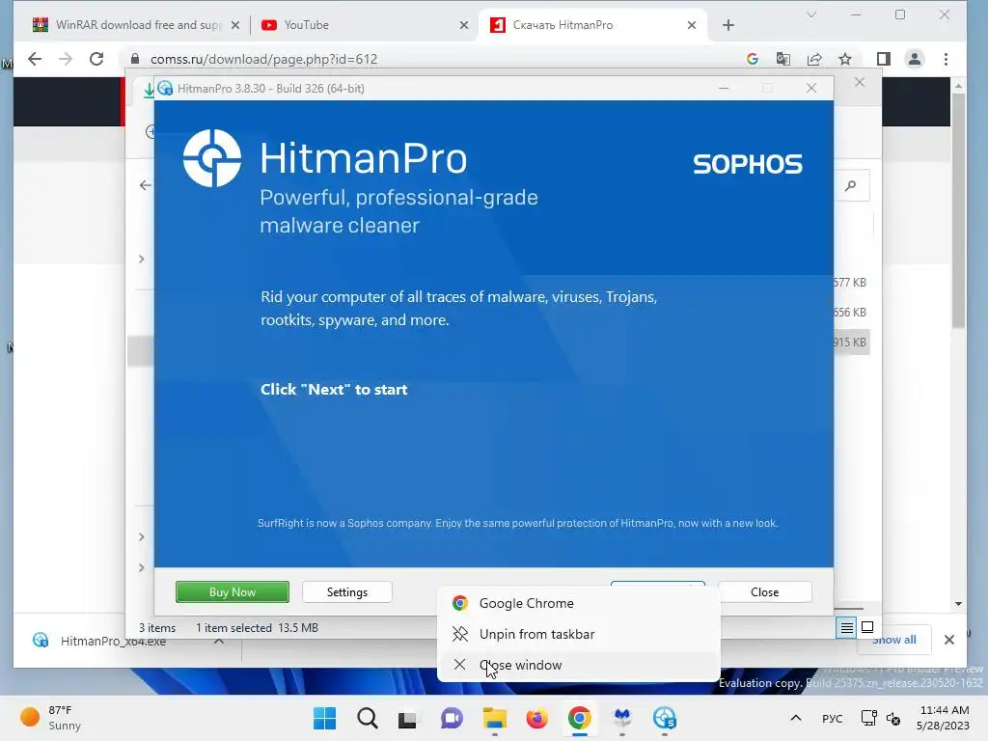Click HitmanPro icon on taskbar
988x741 pixels.
[665, 718]
